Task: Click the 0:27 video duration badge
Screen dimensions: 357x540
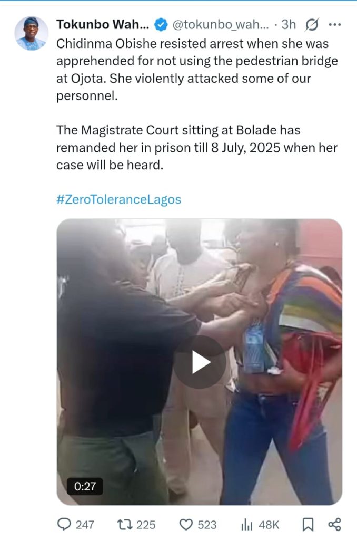Action: (x=85, y=486)
